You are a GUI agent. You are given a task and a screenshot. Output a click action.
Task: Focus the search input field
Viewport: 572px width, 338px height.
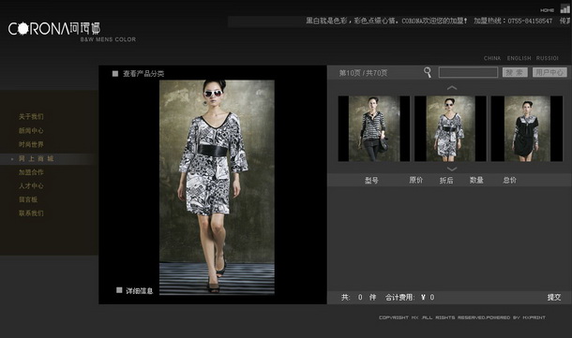click(468, 72)
